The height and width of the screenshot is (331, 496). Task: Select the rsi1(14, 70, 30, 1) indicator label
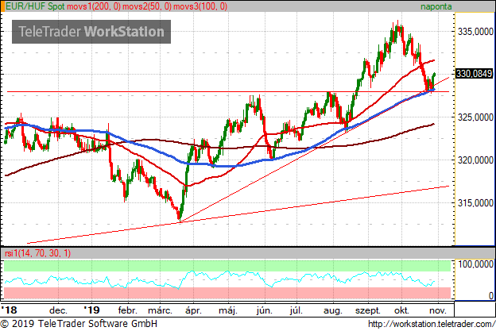(x=37, y=253)
